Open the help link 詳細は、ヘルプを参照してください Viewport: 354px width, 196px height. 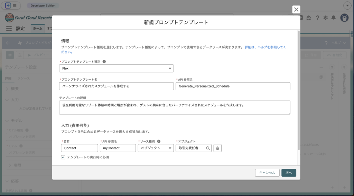click(x=265, y=47)
